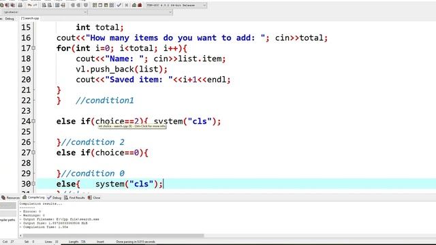Click the '//condition 0' comment
The height and width of the screenshot is (245, 436).
coord(93,174)
